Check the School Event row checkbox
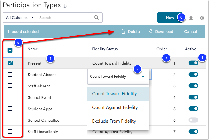Image resolution: width=209 pixels, height=140 pixels. click(10, 97)
